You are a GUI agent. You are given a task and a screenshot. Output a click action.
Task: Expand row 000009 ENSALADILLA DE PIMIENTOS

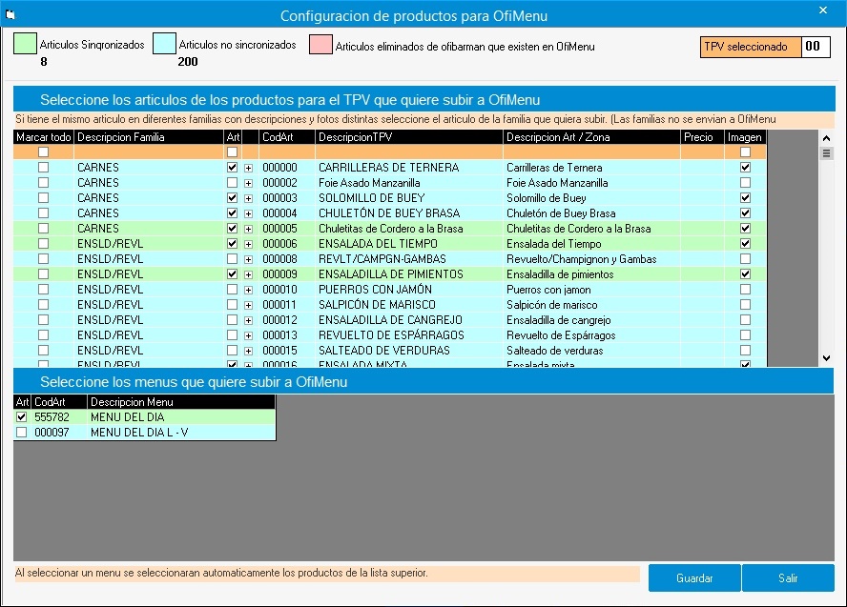pos(249,274)
